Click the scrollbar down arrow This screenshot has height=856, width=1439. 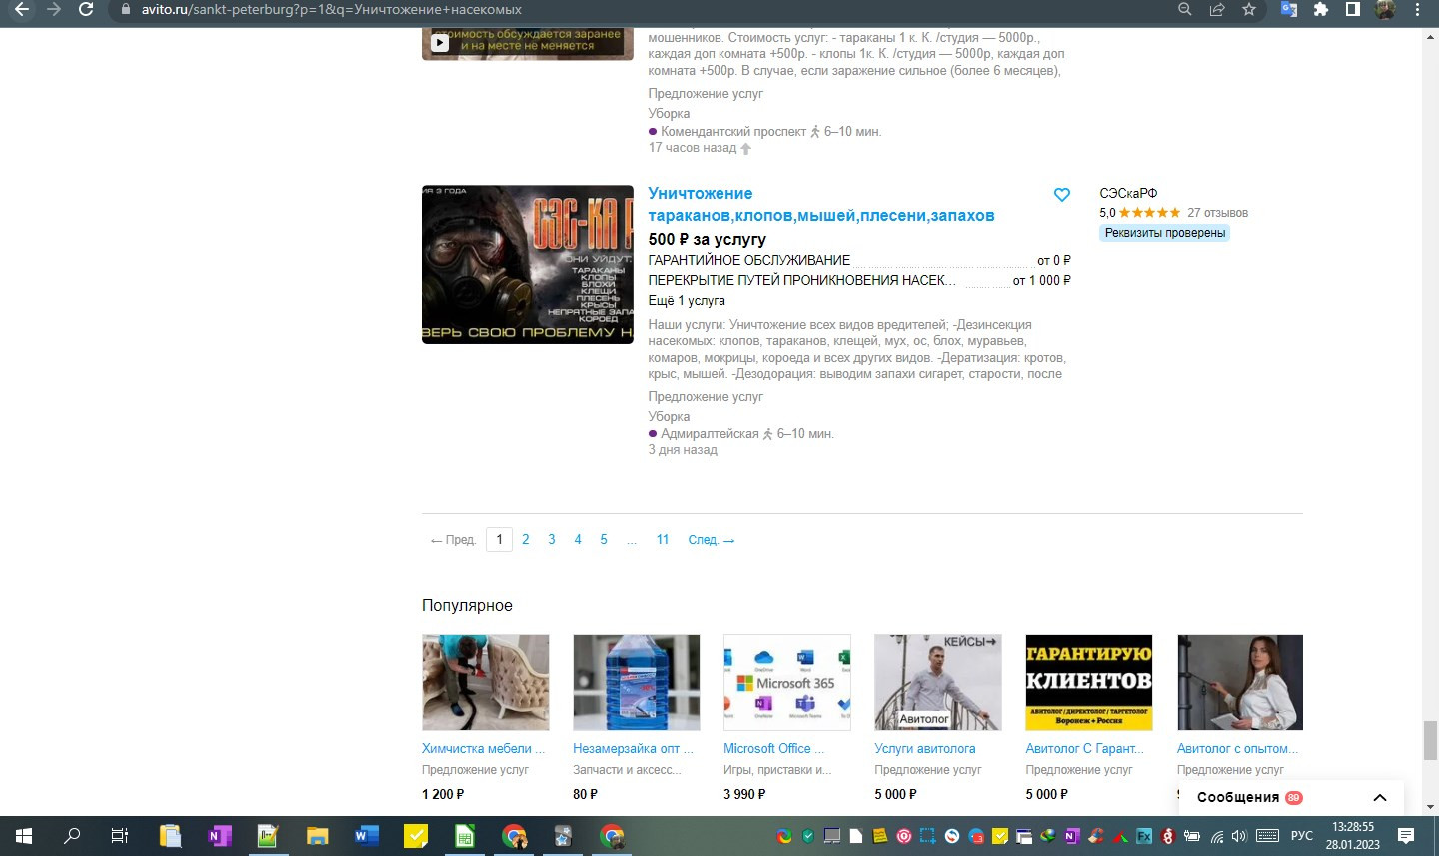1430,807
